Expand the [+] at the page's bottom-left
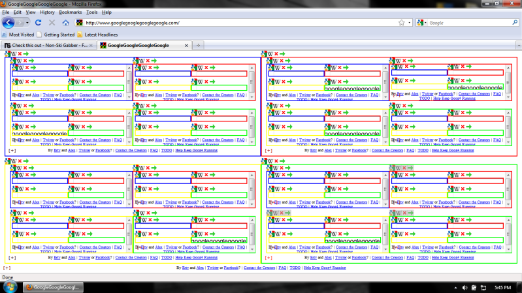 (7, 268)
